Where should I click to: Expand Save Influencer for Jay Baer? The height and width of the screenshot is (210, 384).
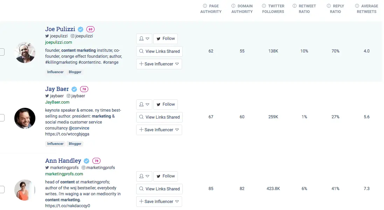[x=159, y=130]
